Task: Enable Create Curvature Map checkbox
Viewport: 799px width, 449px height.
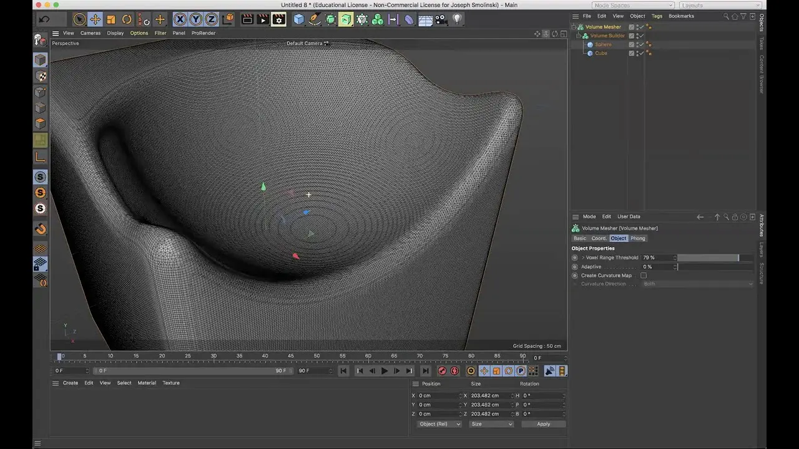Action: coord(644,275)
